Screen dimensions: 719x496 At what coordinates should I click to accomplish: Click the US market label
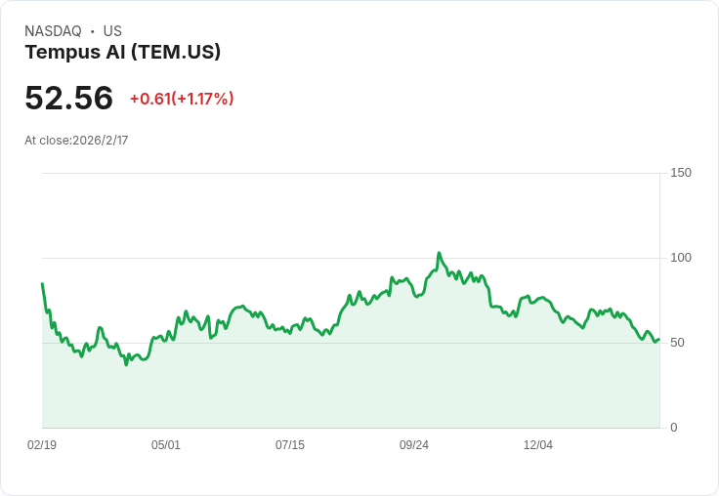(112, 31)
